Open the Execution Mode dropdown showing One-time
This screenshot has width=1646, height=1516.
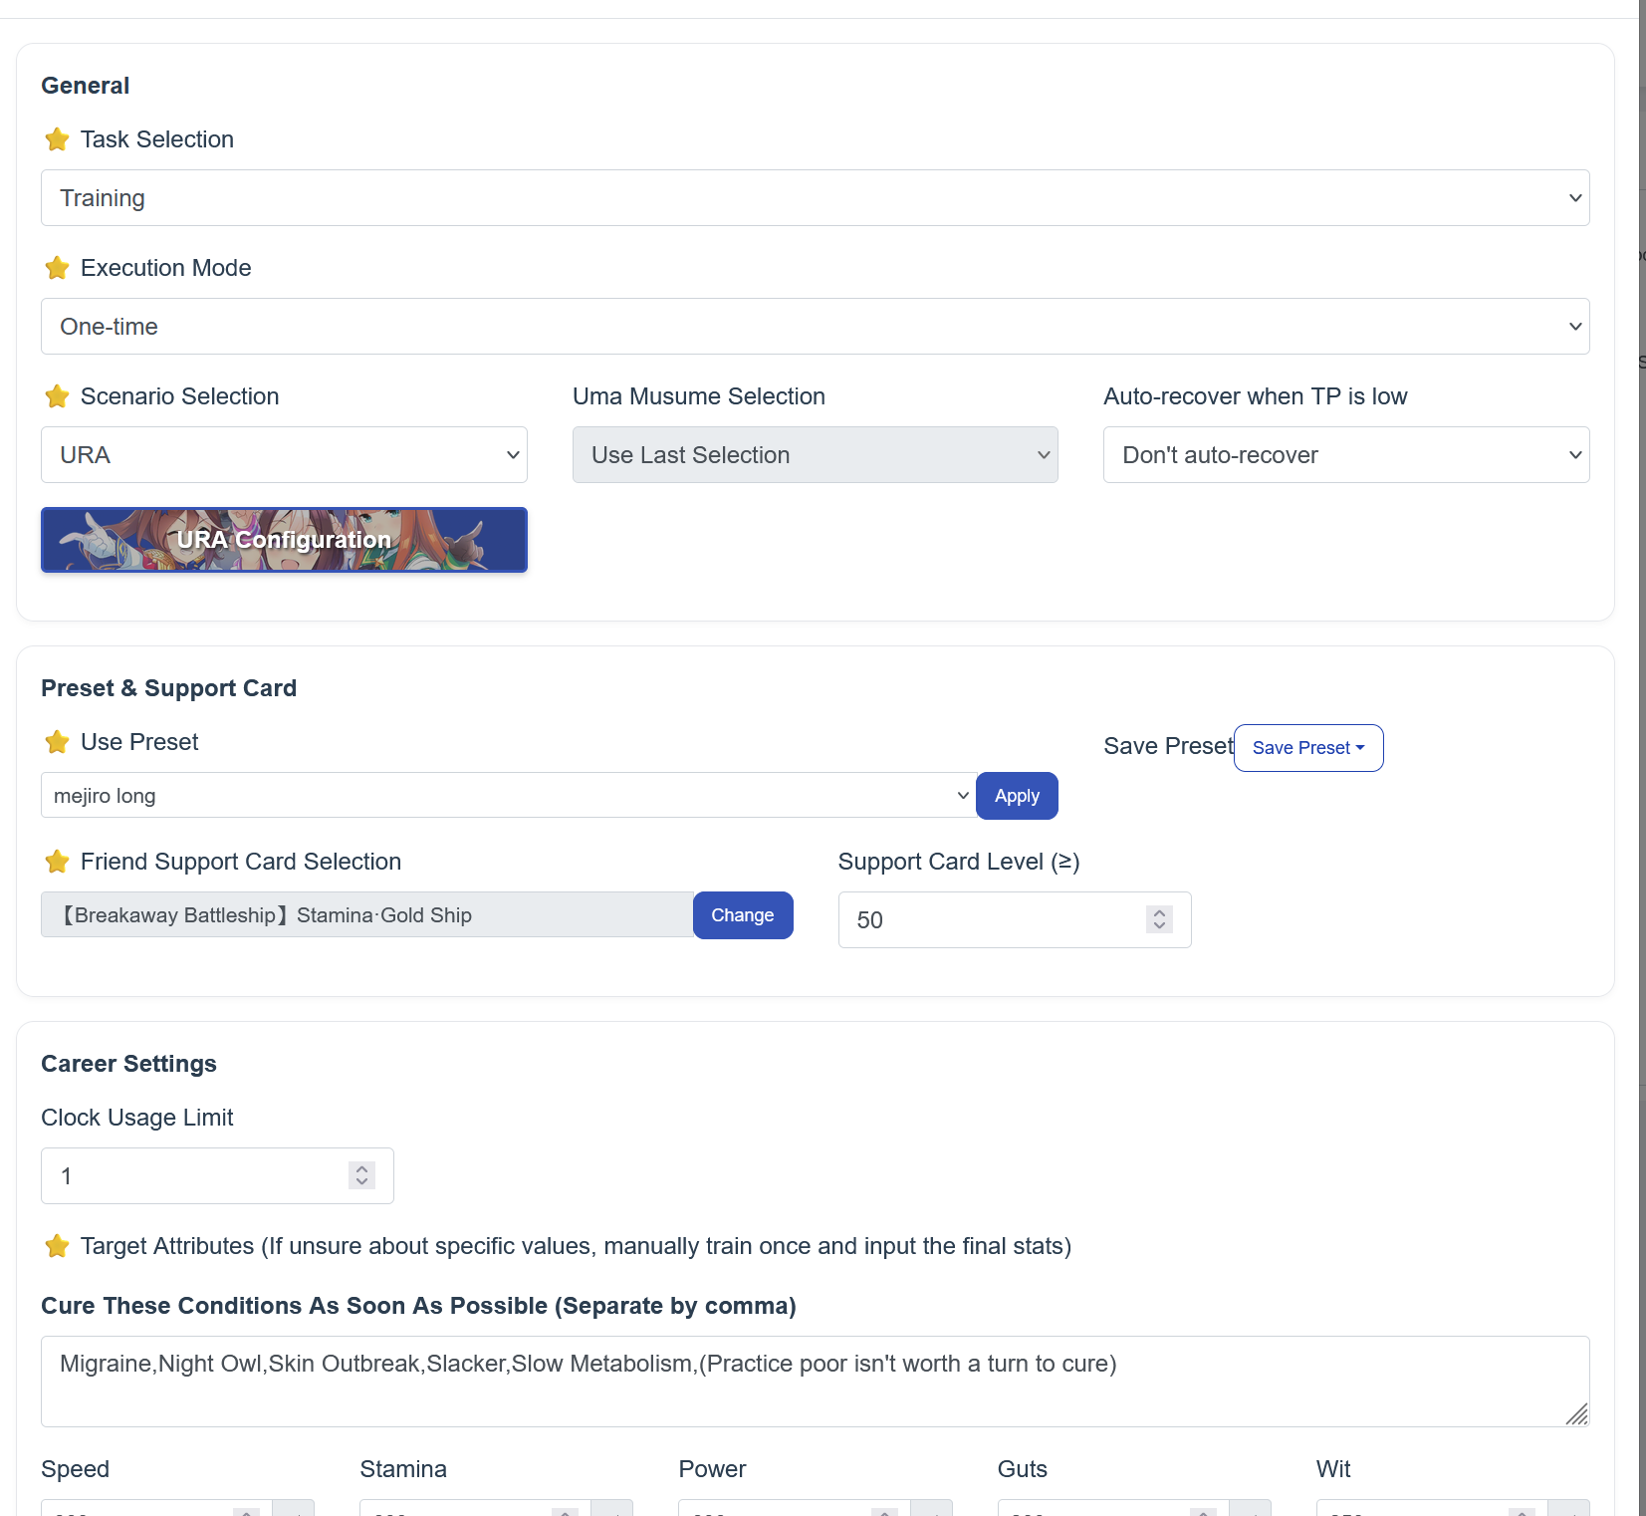tap(815, 327)
